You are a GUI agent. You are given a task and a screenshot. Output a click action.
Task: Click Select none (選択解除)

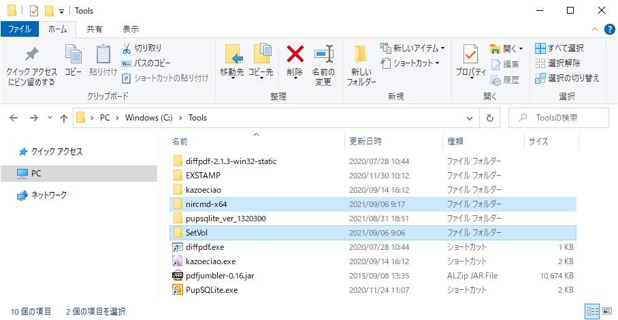[557, 63]
